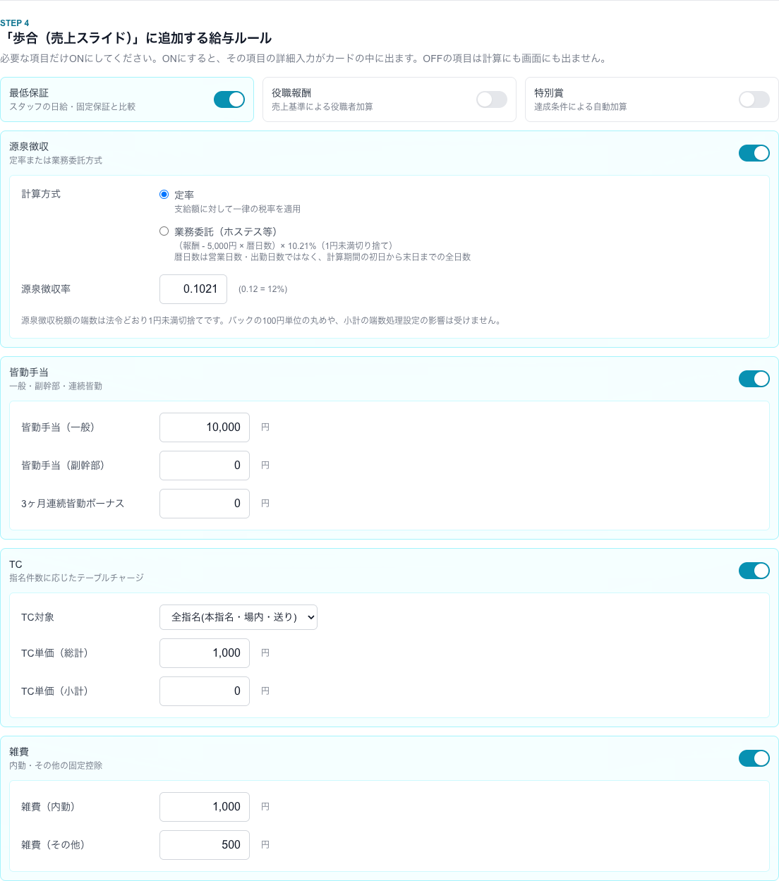Turn off the 雑費 toggle
The height and width of the screenshot is (881, 779).
tap(754, 758)
